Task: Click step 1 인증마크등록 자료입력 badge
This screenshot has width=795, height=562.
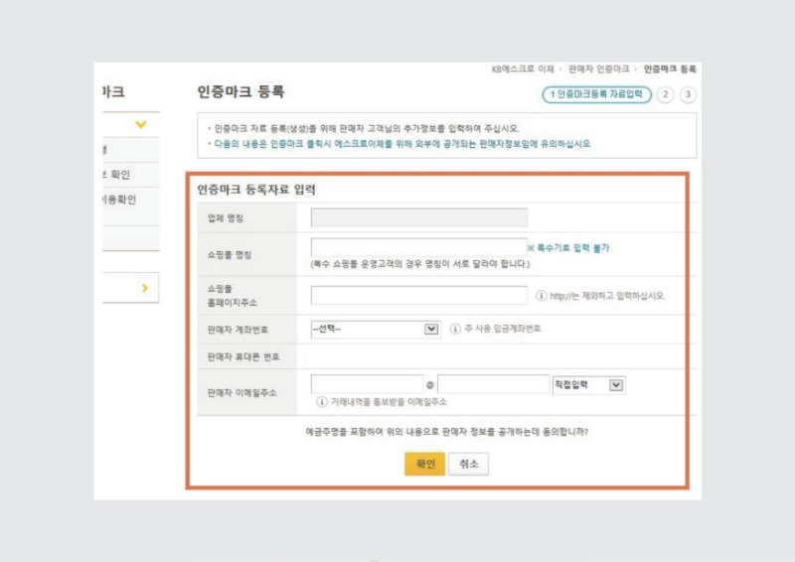Action: click(x=596, y=95)
